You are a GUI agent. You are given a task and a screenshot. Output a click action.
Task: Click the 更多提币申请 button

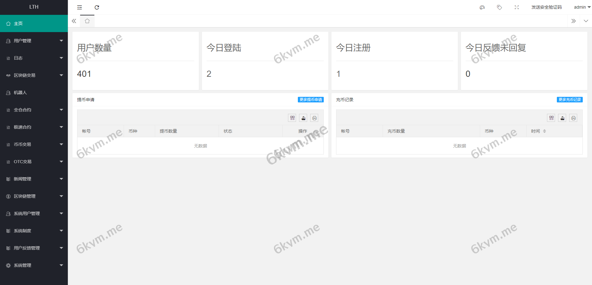click(x=310, y=100)
